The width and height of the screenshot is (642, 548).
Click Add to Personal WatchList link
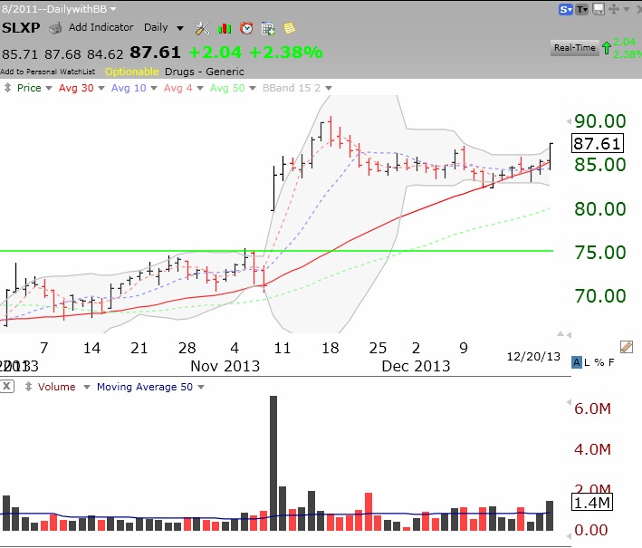pos(49,71)
